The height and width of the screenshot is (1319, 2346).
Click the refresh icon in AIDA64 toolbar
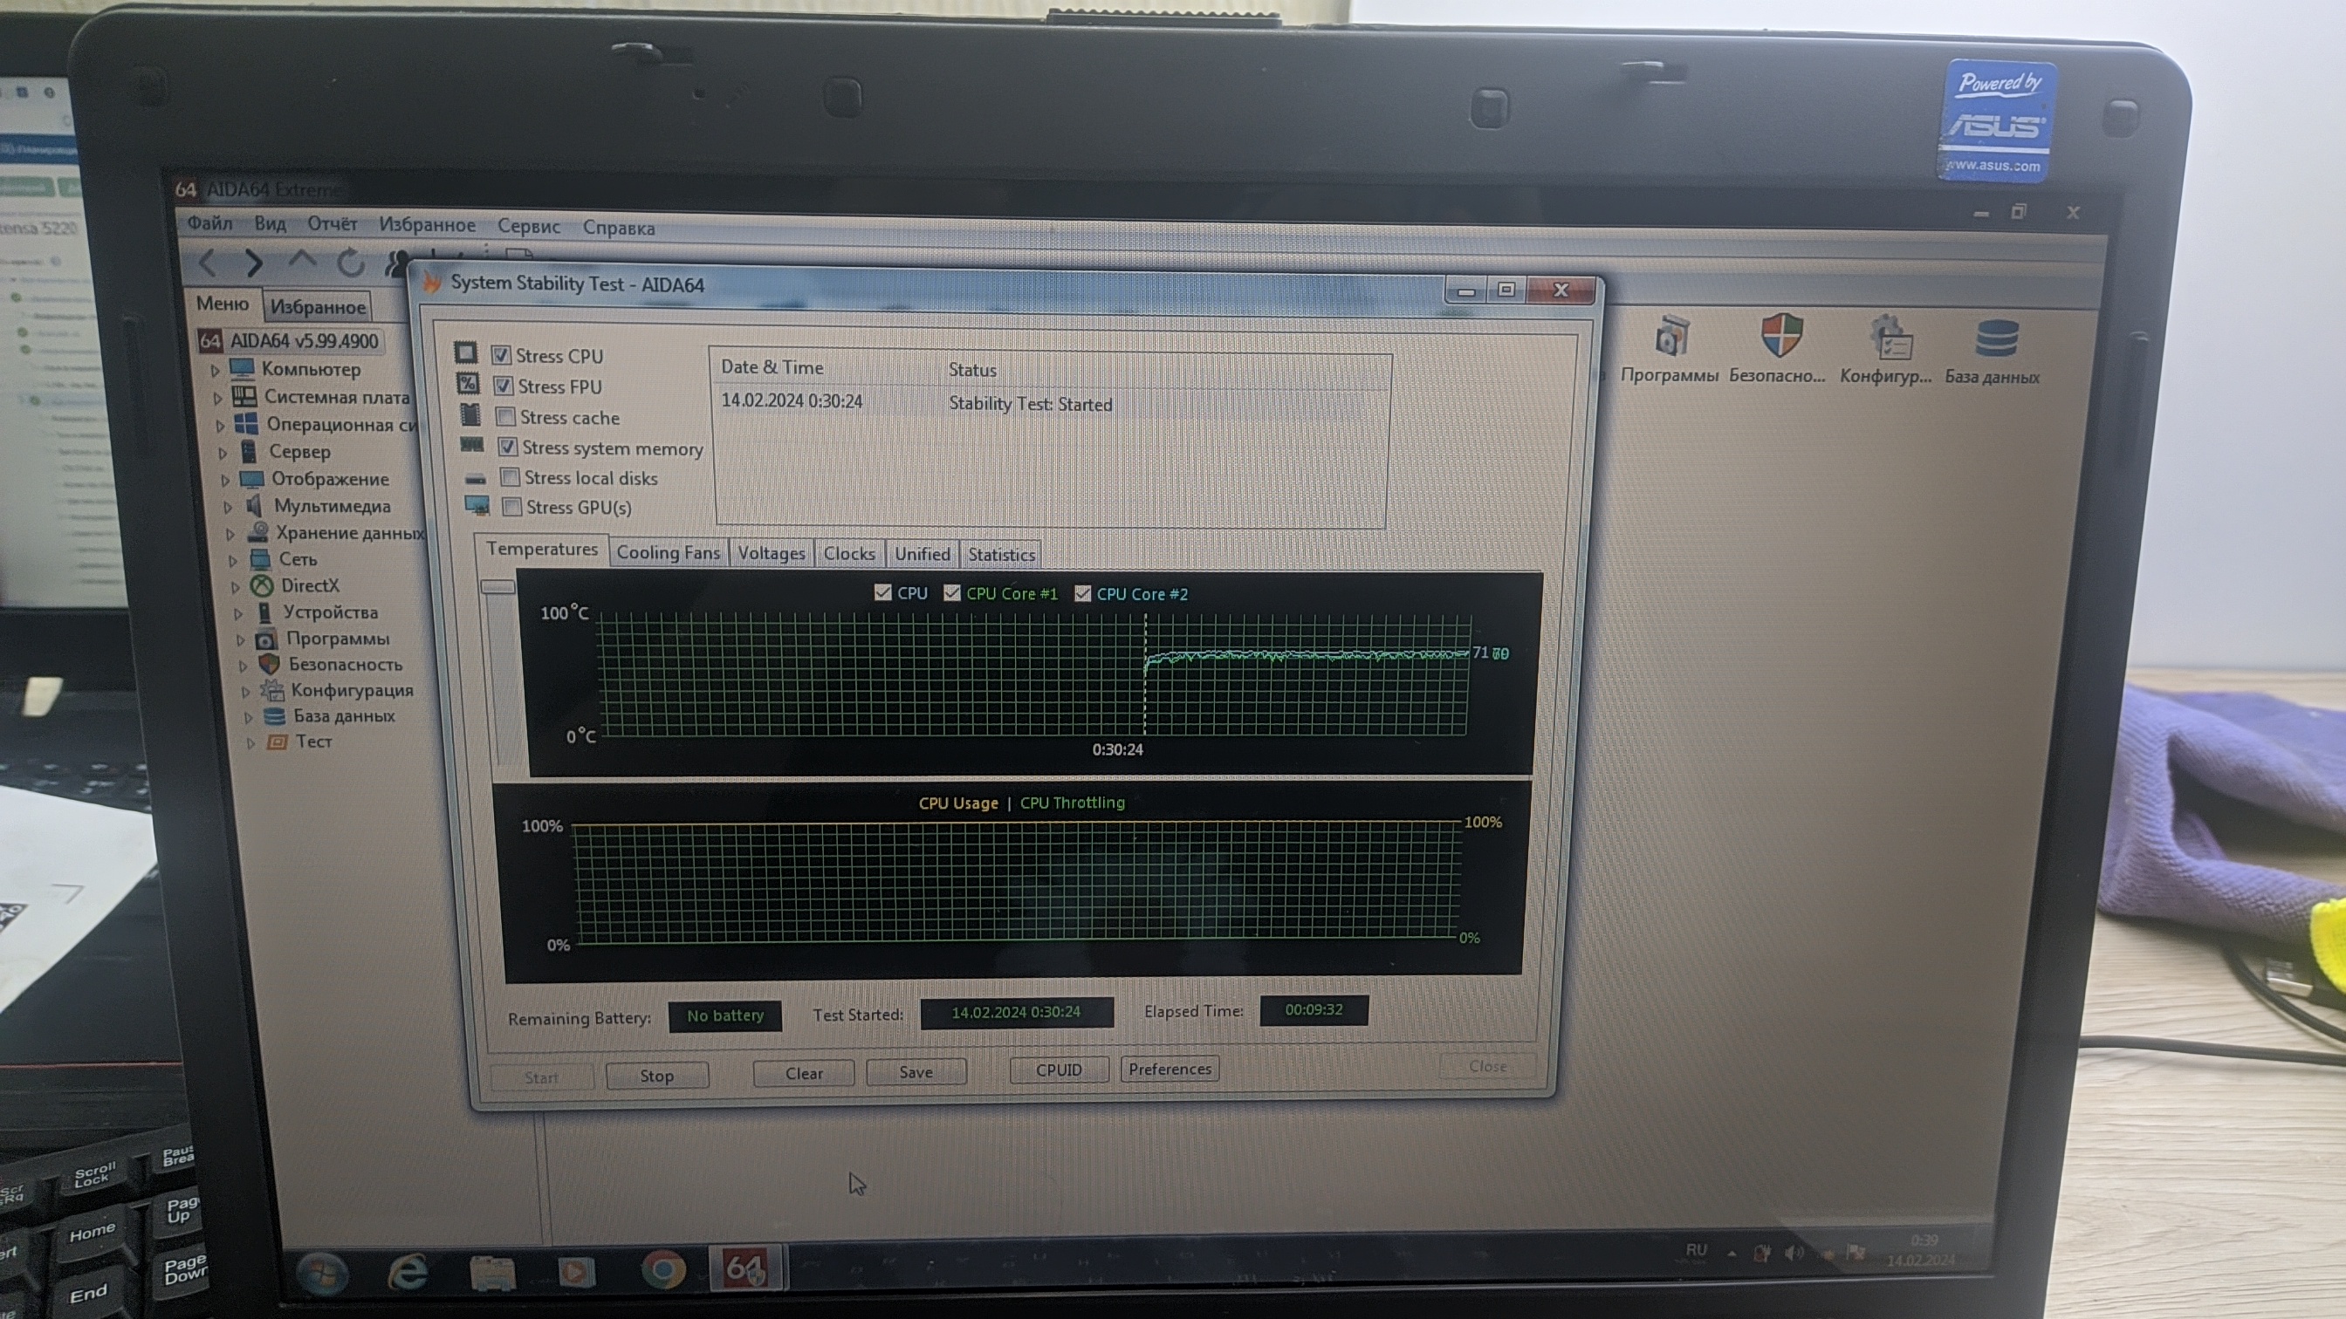(351, 263)
